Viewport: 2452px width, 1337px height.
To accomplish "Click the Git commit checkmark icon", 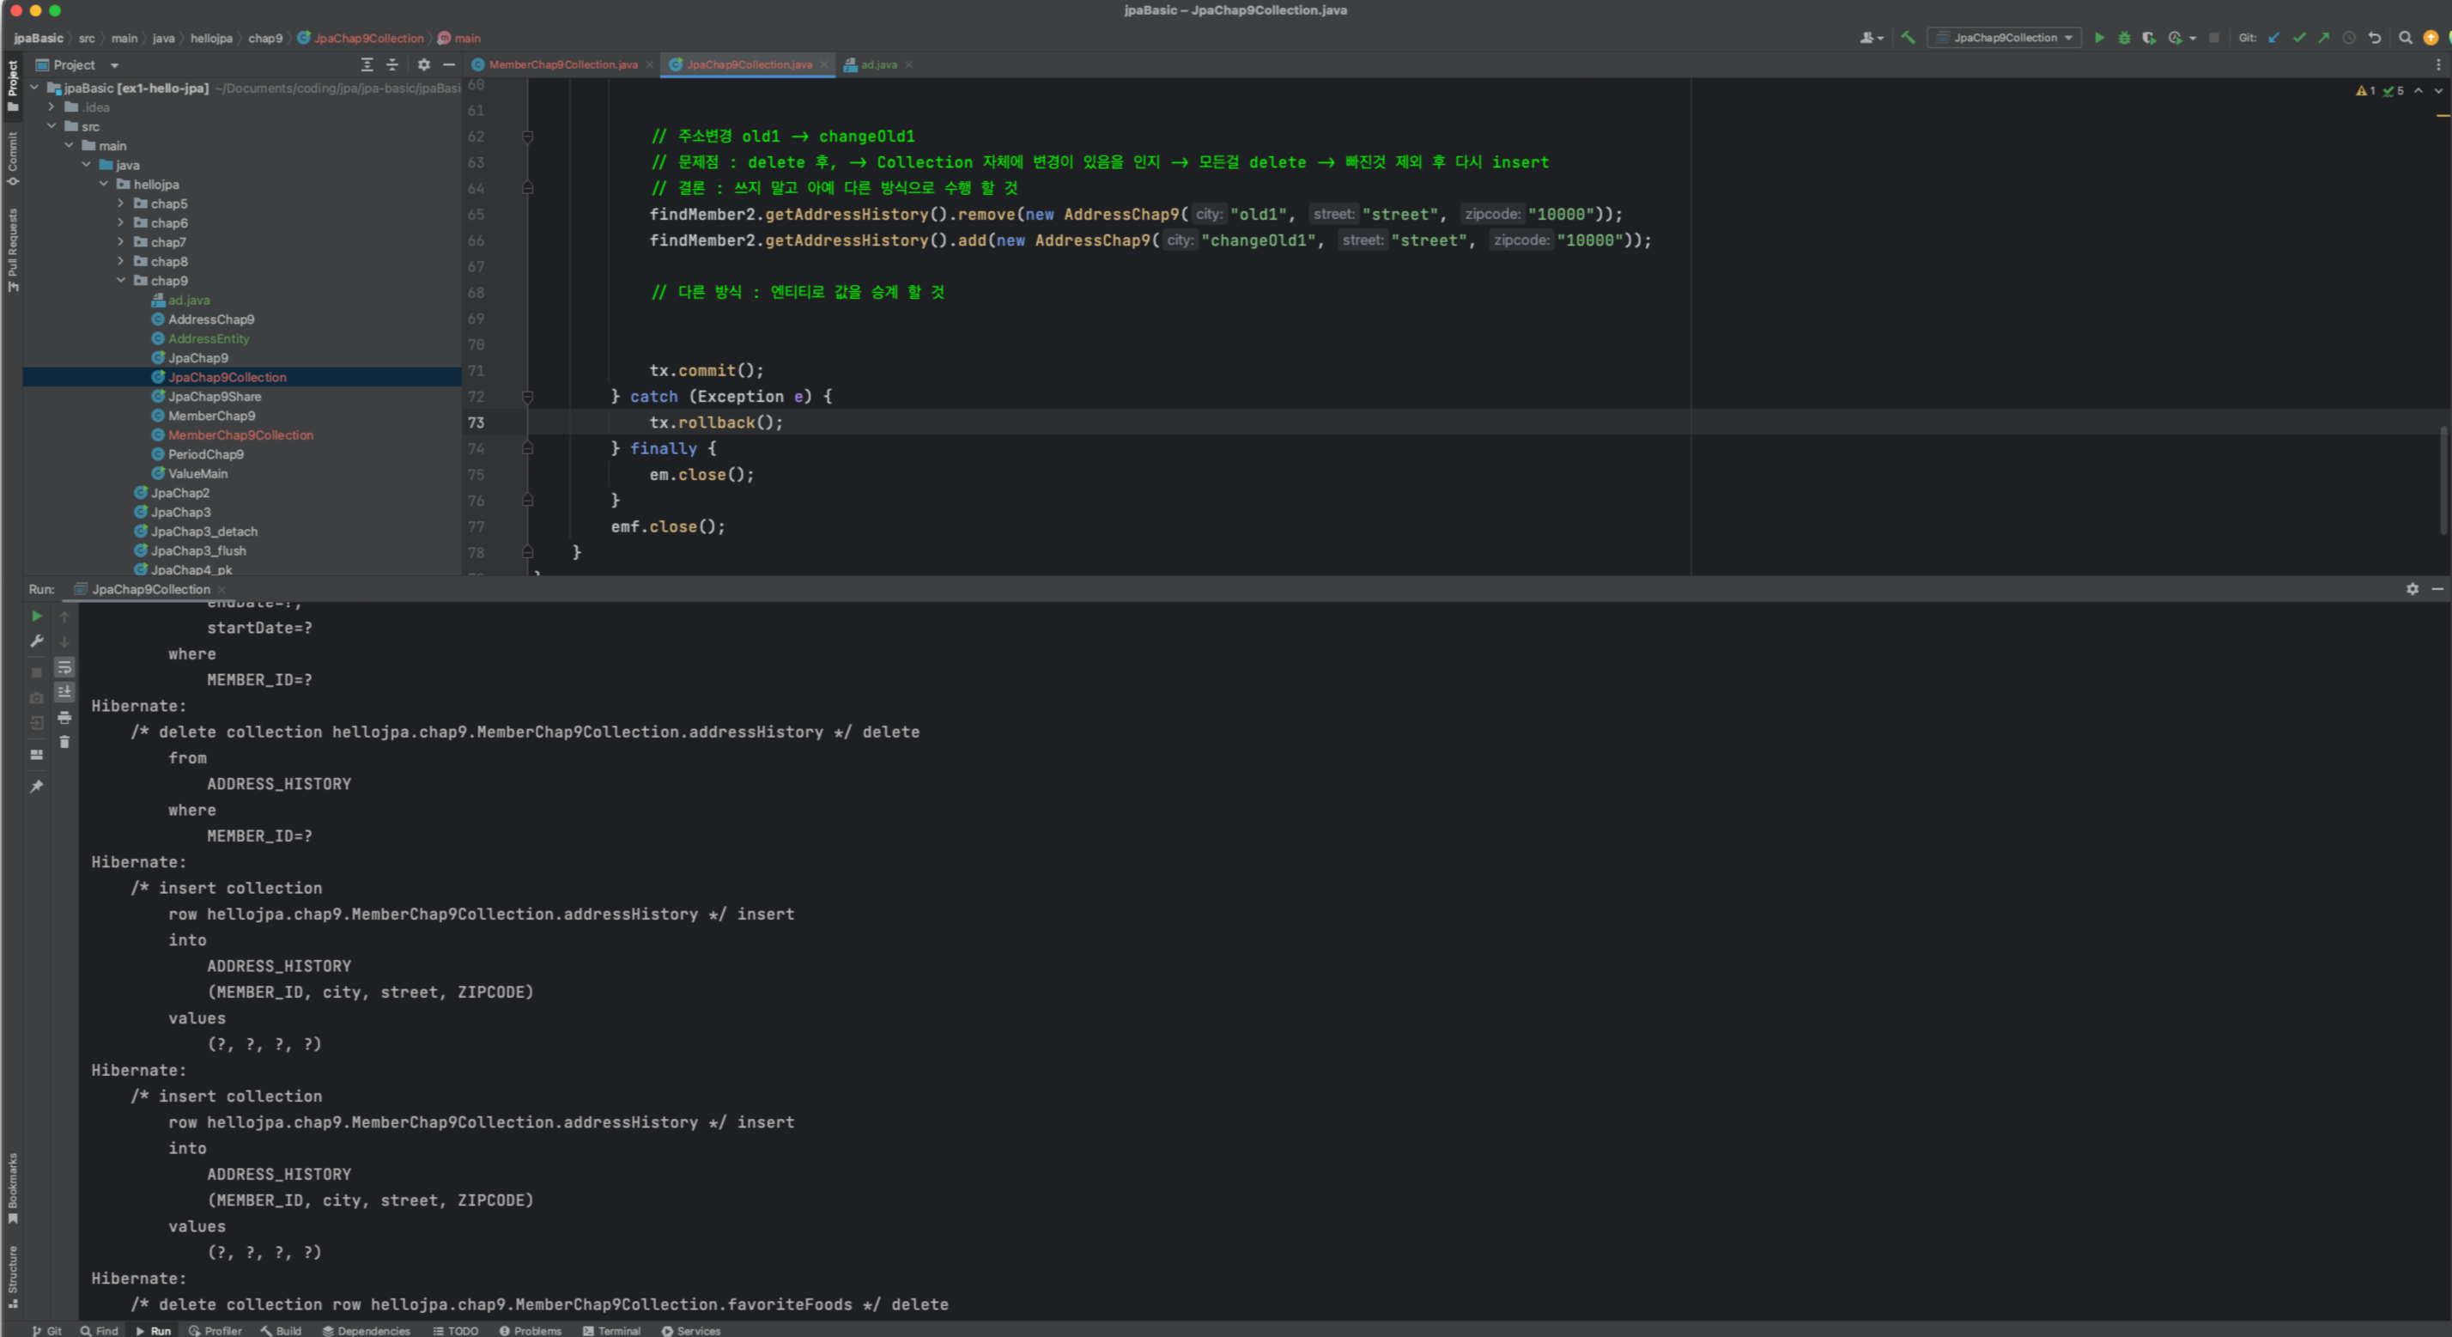I will click(x=2299, y=38).
